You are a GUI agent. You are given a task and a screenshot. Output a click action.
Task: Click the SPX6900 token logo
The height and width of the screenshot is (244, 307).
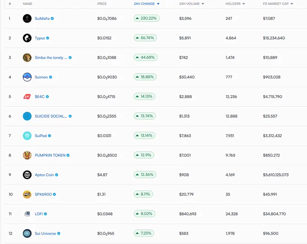[27, 194]
